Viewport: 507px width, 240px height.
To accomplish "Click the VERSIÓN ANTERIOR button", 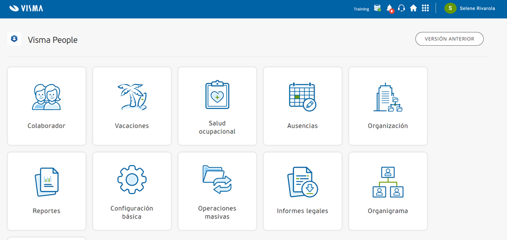I will pyautogui.click(x=450, y=39).
